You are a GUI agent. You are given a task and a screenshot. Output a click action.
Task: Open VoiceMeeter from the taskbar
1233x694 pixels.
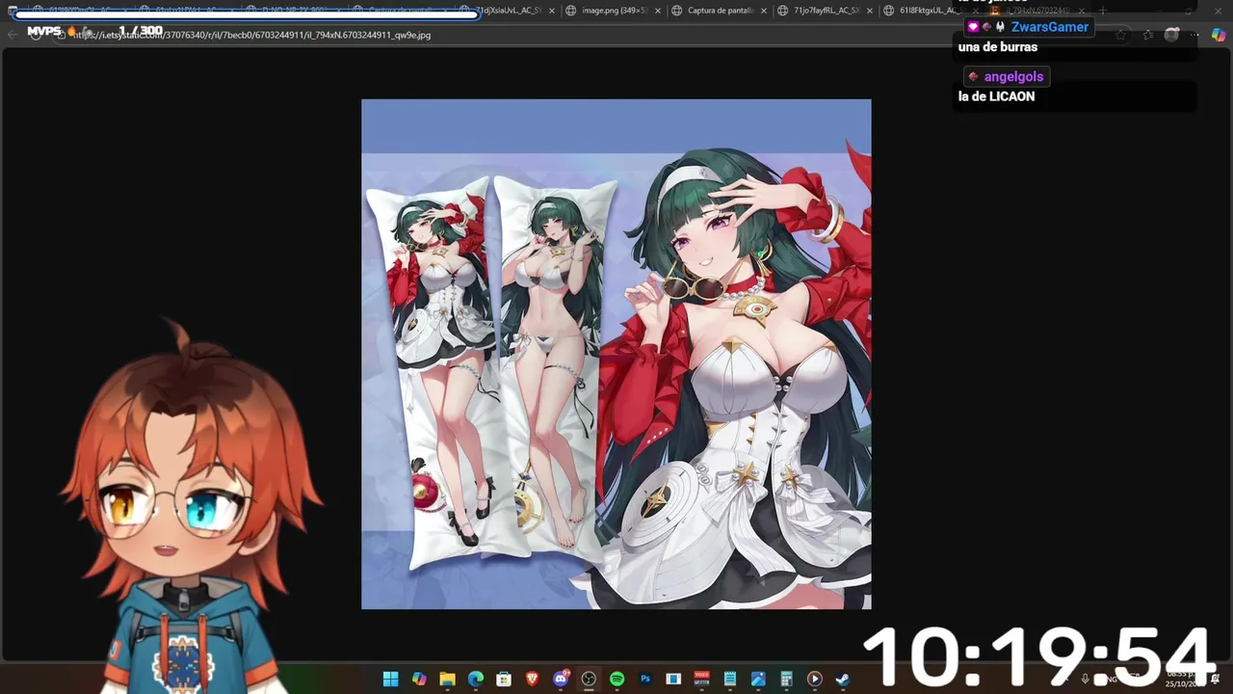click(x=702, y=679)
